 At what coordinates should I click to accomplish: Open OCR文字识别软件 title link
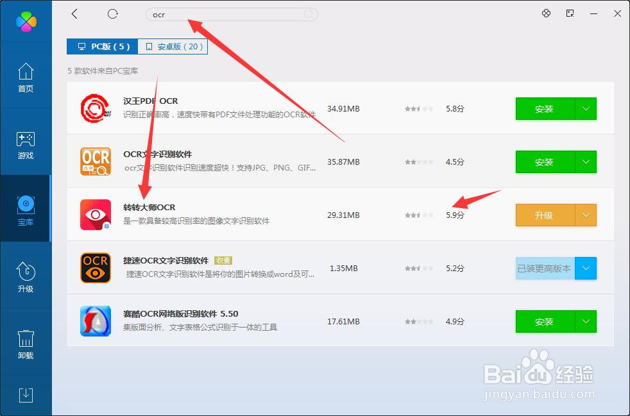pyautogui.click(x=158, y=154)
